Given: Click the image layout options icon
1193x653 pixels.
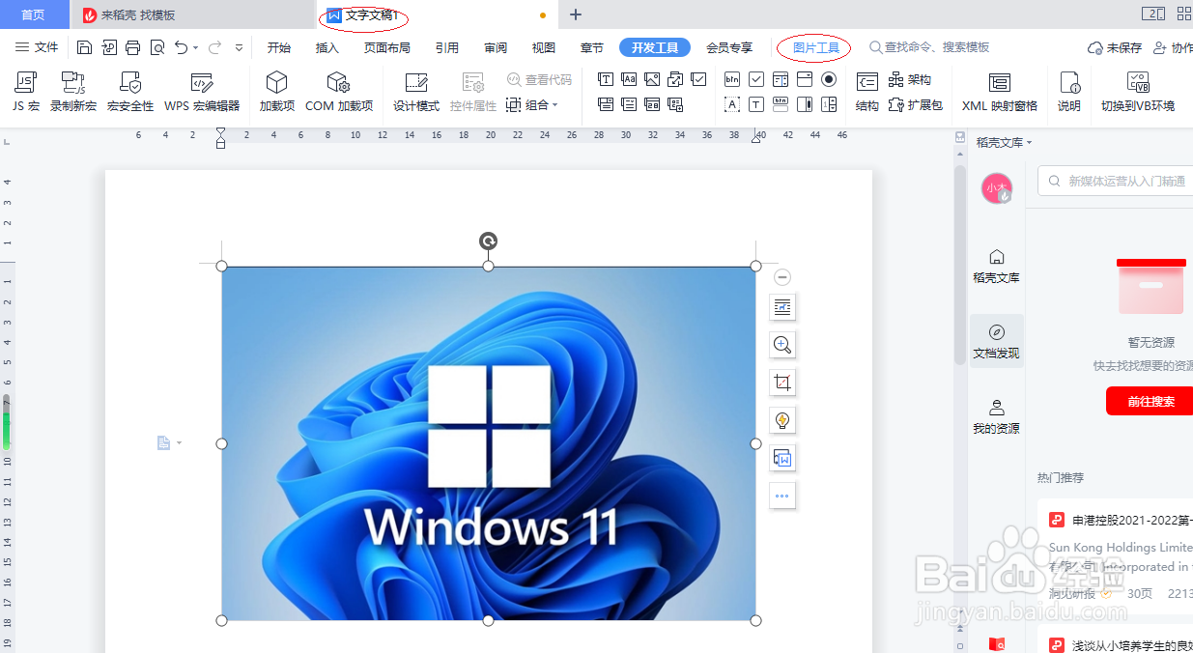Looking at the screenshot, I should [x=782, y=307].
